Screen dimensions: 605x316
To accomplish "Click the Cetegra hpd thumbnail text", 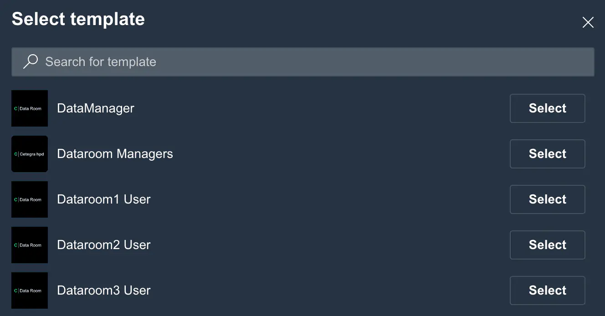I will point(32,154).
